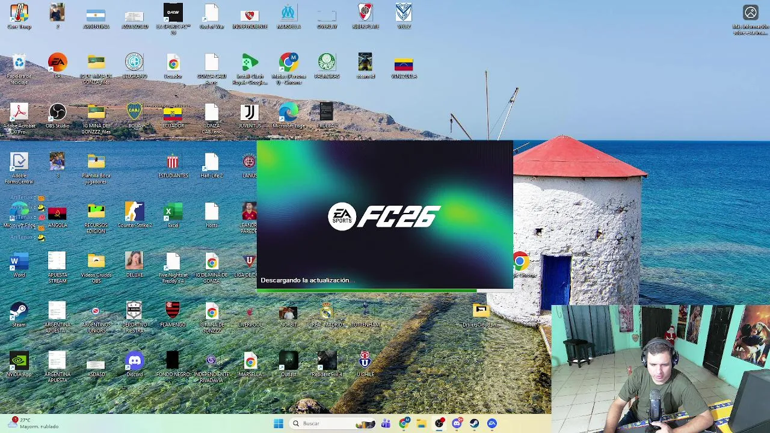770x433 pixels.
Task: Open Word from the desktop
Action: [19, 265]
